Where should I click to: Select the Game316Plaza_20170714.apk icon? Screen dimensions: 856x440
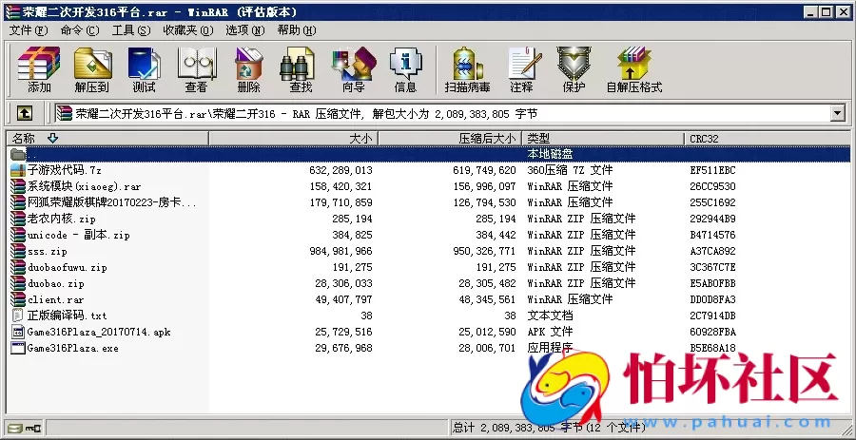click(18, 332)
